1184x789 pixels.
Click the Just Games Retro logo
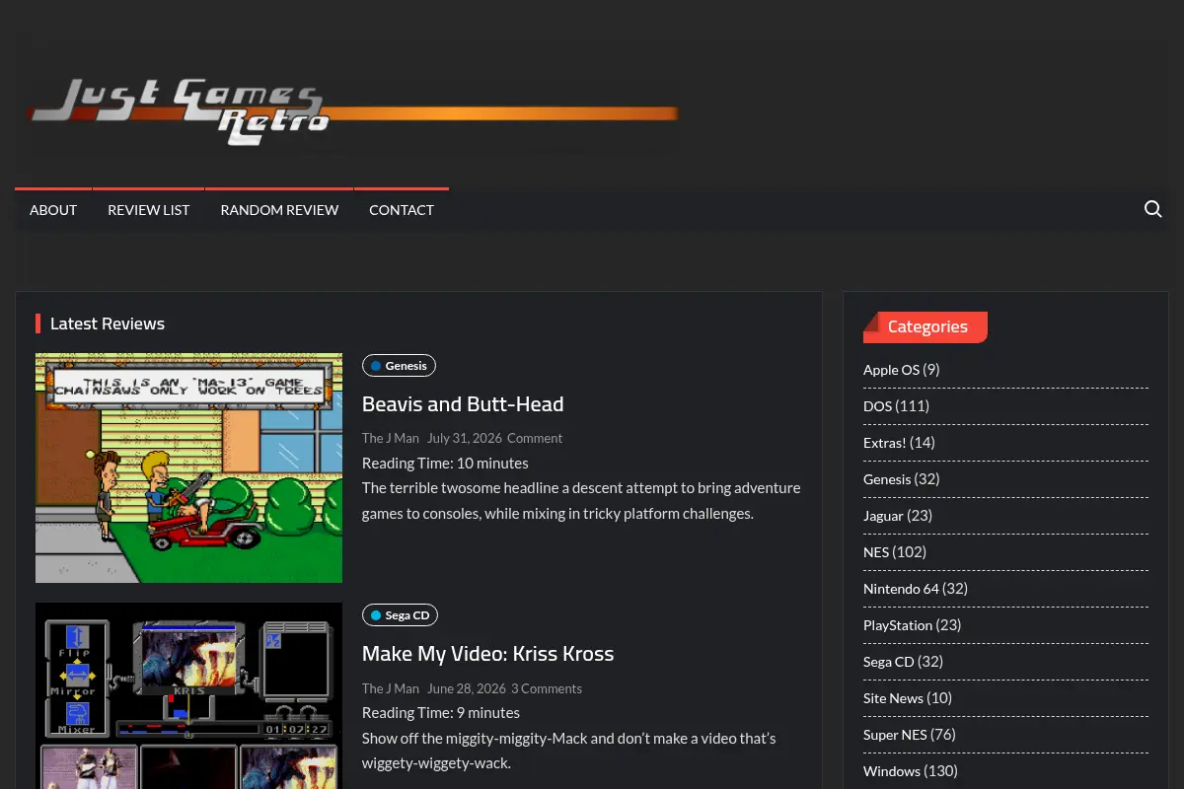(x=354, y=110)
